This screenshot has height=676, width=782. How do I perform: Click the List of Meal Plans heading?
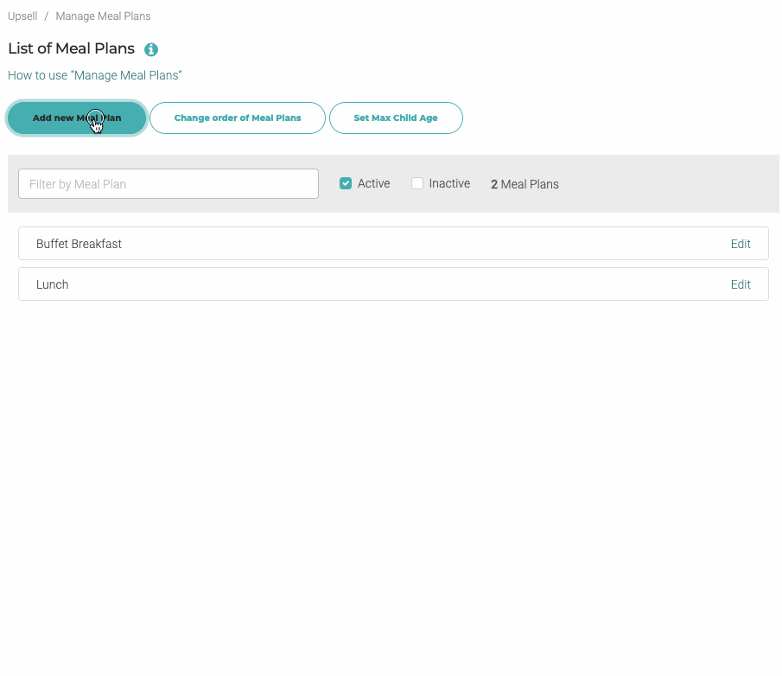point(71,49)
